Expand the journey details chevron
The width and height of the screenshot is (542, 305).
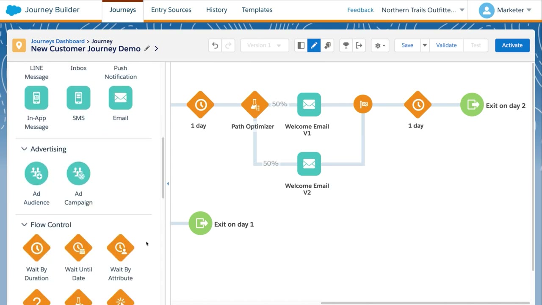point(156,48)
